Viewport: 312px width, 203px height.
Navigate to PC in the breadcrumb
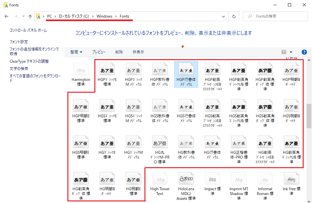pyautogui.click(x=49, y=16)
